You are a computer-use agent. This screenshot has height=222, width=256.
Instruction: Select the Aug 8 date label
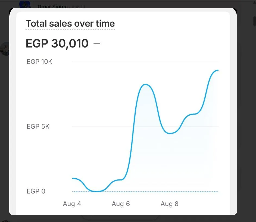click(169, 204)
